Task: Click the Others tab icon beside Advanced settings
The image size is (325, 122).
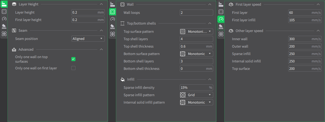Action: coord(4,34)
